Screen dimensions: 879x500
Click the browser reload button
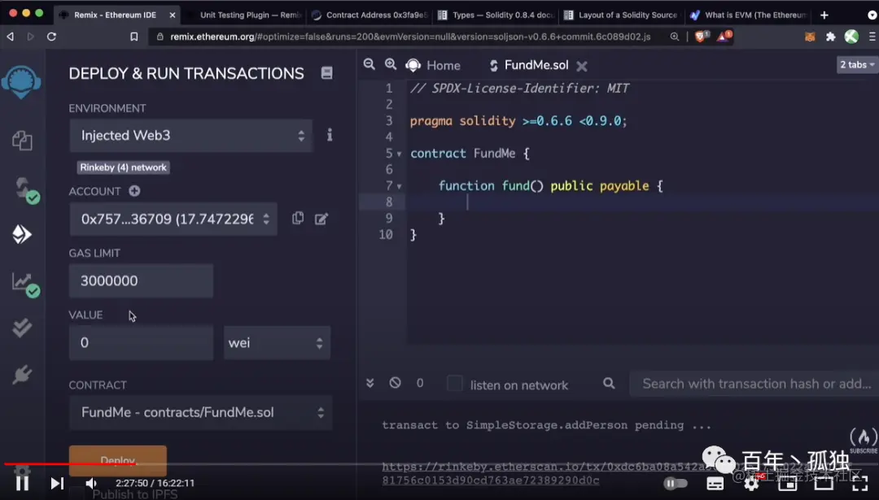pos(51,37)
